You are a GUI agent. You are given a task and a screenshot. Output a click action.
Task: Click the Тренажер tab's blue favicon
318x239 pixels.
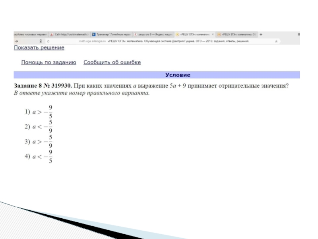click(93, 35)
